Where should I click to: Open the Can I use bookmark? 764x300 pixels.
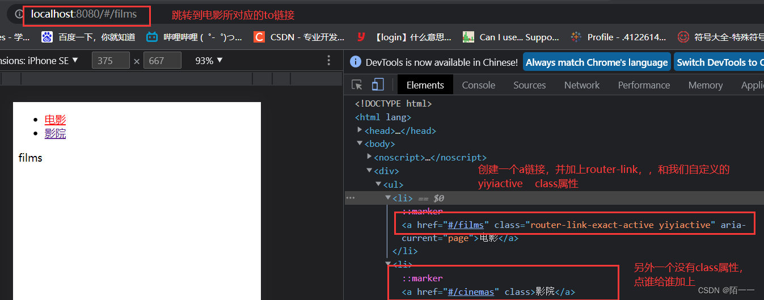coord(511,37)
